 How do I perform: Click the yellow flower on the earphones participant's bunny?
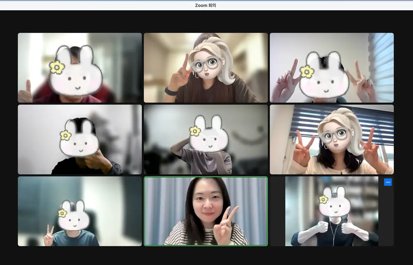[323, 199]
